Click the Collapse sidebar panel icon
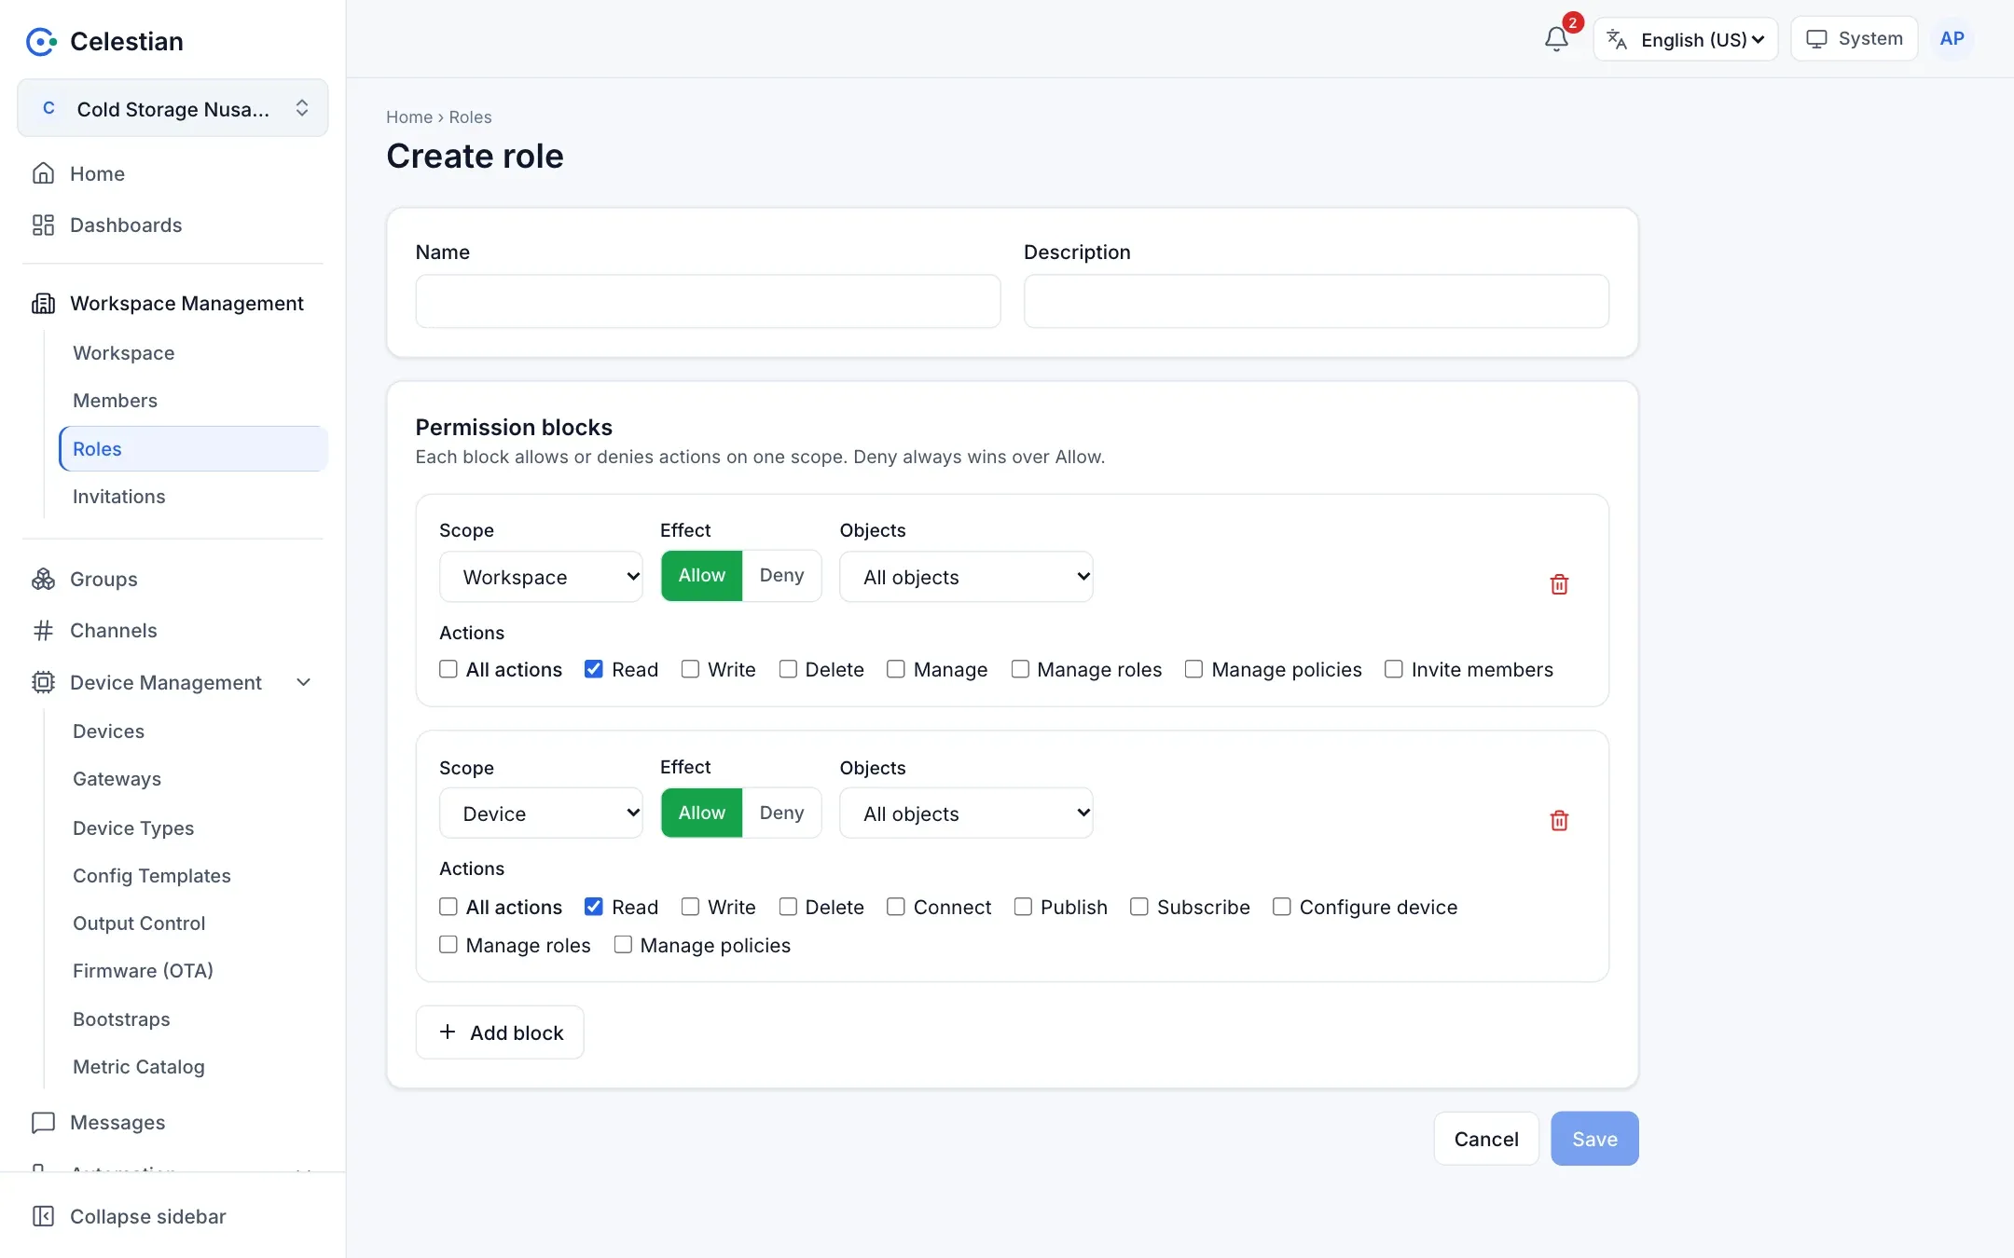The height and width of the screenshot is (1258, 2014). tap(43, 1216)
